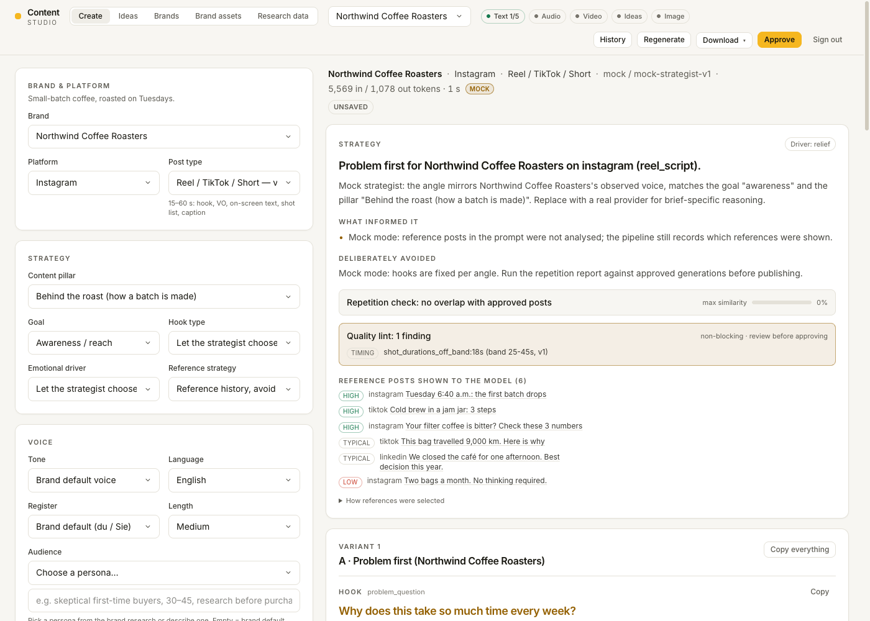
Task: Open the Emotional driver dropdown
Action: [x=94, y=389]
